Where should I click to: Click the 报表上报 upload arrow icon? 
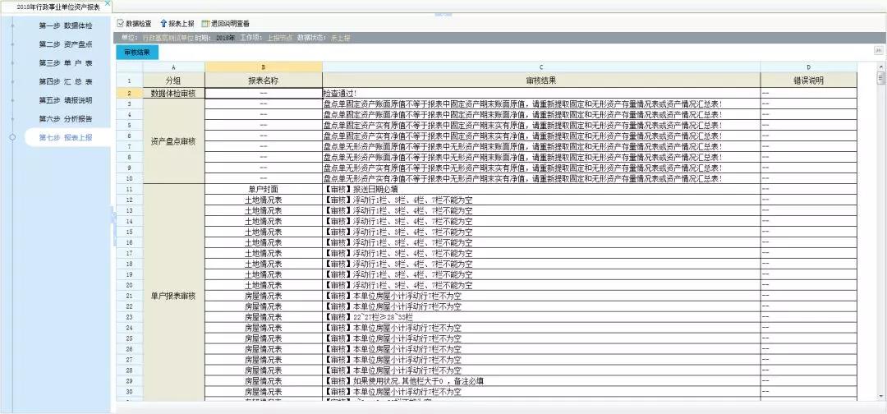point(163,24)
